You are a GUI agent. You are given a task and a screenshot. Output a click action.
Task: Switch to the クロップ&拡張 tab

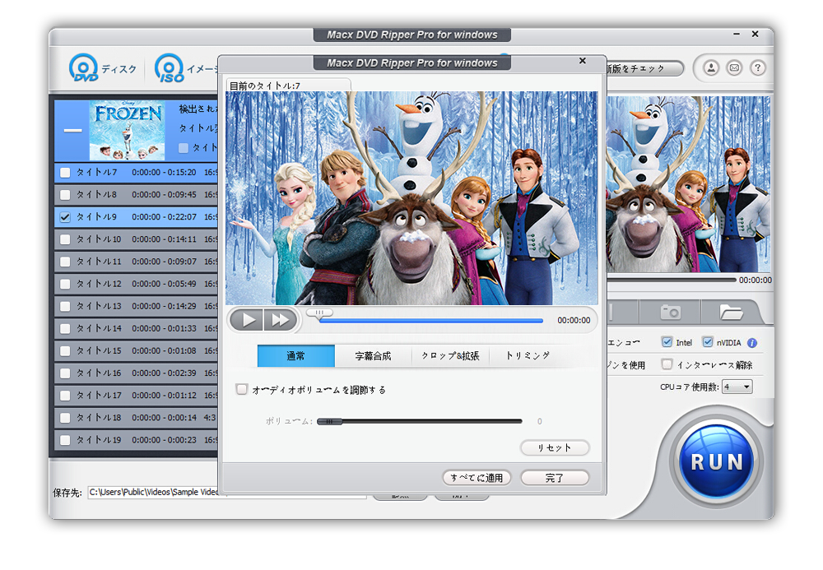point(450,356)
